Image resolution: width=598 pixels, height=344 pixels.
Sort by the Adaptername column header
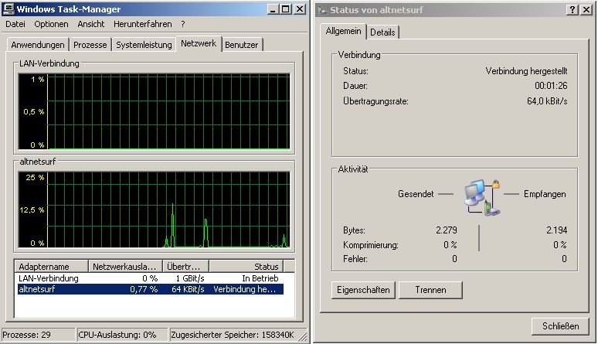click(x=51, y=266)
